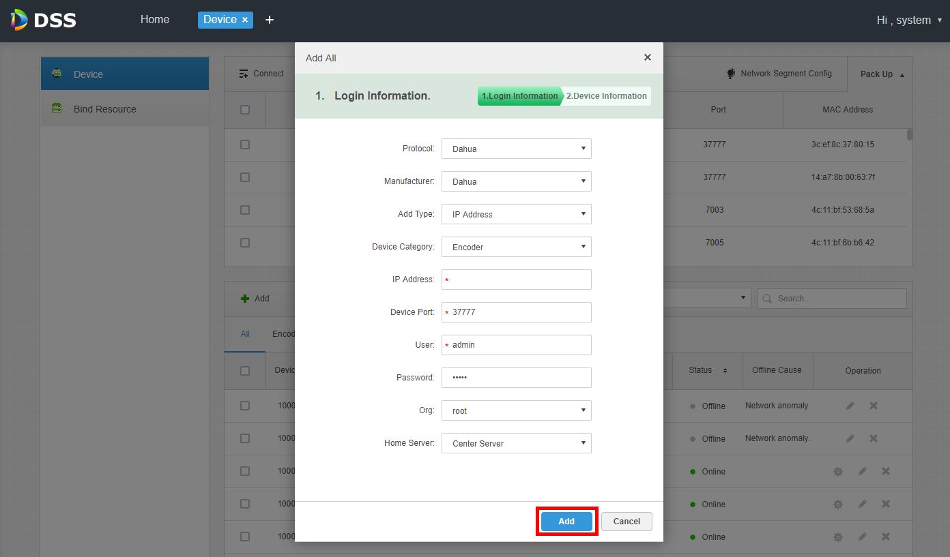
Task: Click the Device Port field
Action: coord(517,312)
